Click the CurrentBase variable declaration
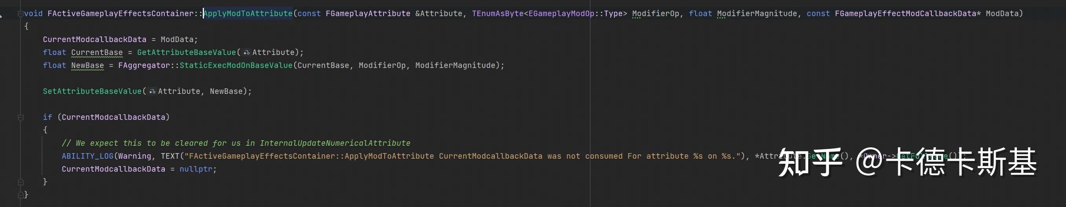 point(97,53)
